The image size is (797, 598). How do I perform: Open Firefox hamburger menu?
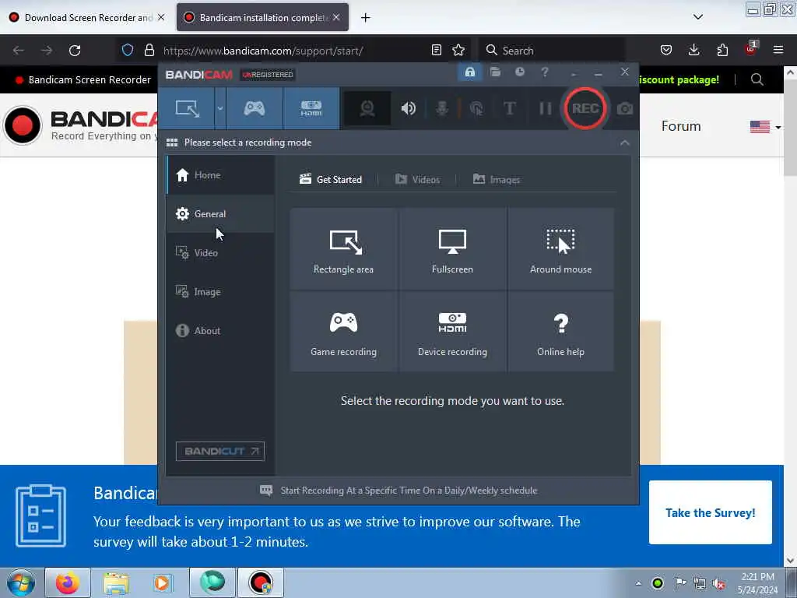778,51
